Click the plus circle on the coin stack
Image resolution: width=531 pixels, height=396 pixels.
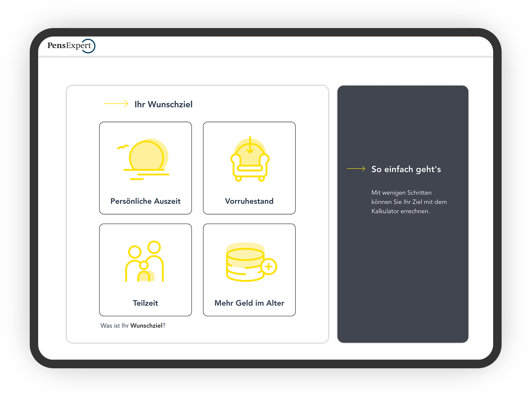tap(269, 267)
